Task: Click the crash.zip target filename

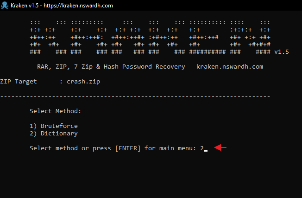Action: (83, 82)
